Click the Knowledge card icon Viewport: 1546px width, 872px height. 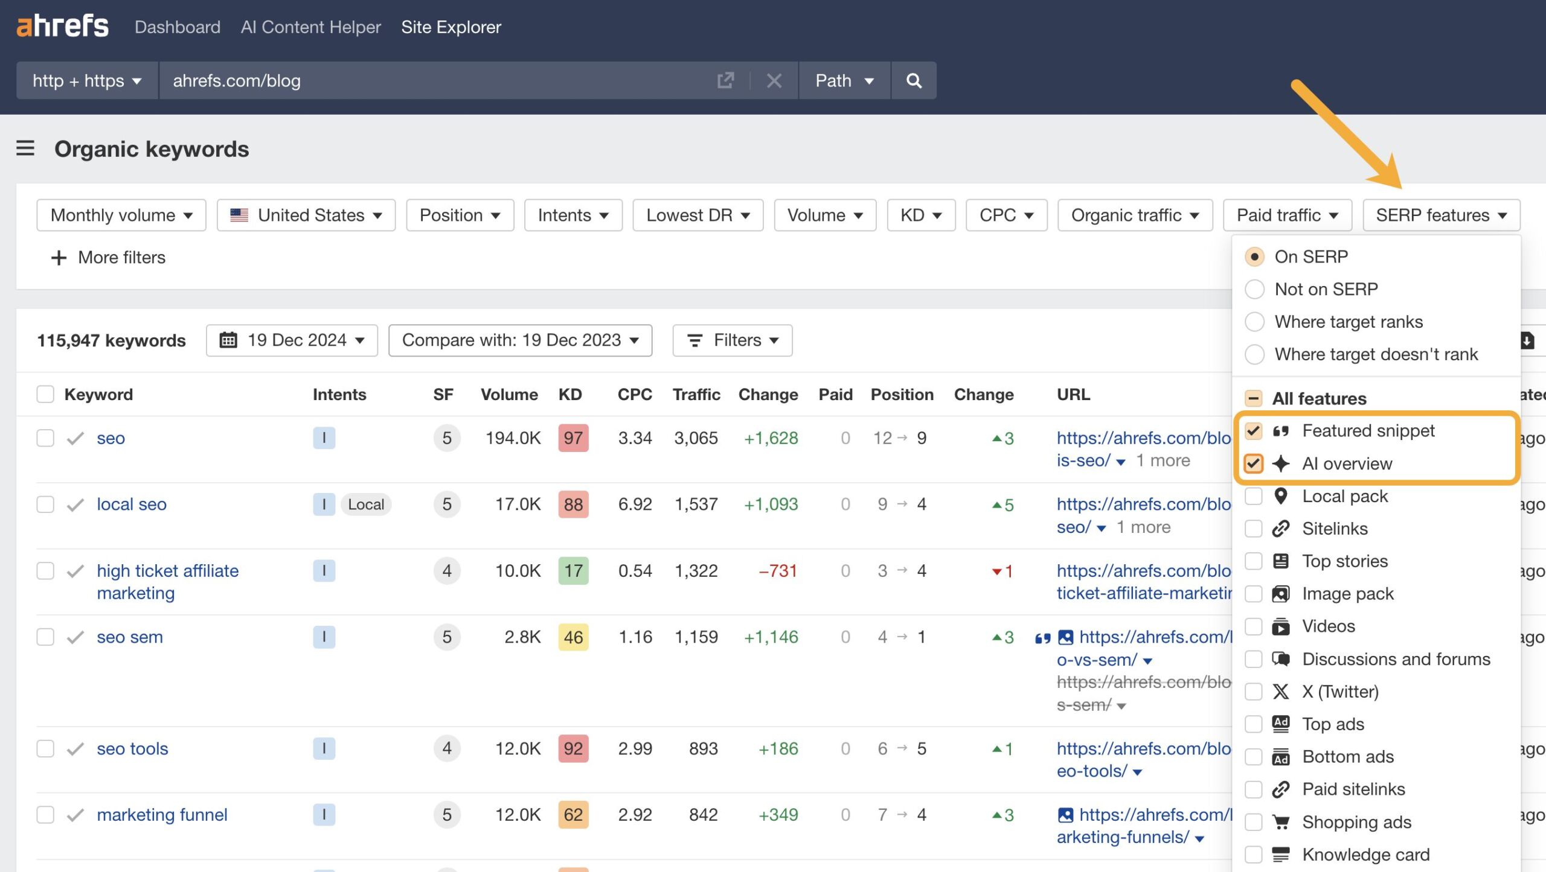click(x=1280, y=854)
